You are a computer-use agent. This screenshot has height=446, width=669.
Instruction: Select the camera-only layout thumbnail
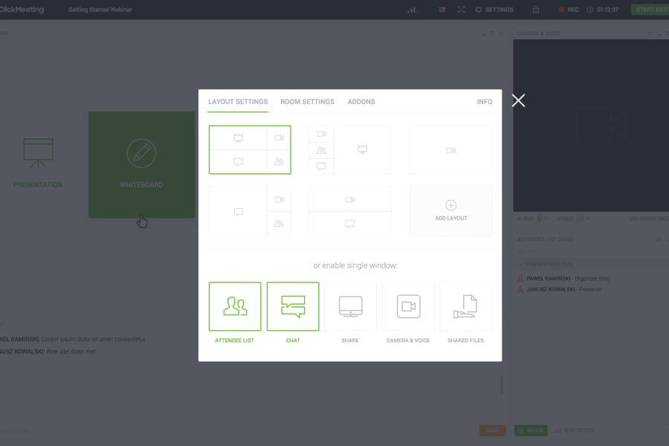(450, 150)
